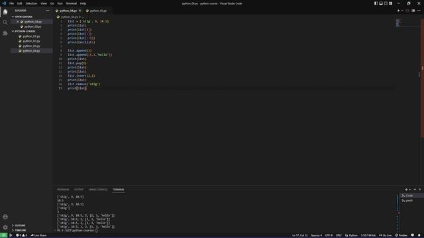This screenshot has height=238, width=424.
Task: Click the Split Editor Right icon
Action: [413, 11]
